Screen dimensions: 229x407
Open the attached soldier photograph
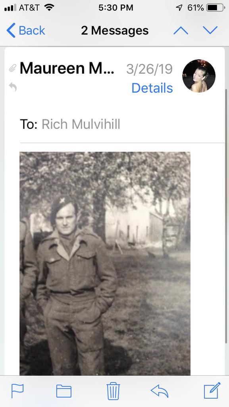(x=105, y=264)
